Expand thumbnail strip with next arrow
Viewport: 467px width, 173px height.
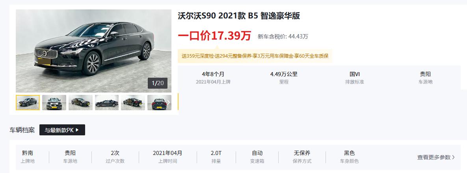coord(168,102)
